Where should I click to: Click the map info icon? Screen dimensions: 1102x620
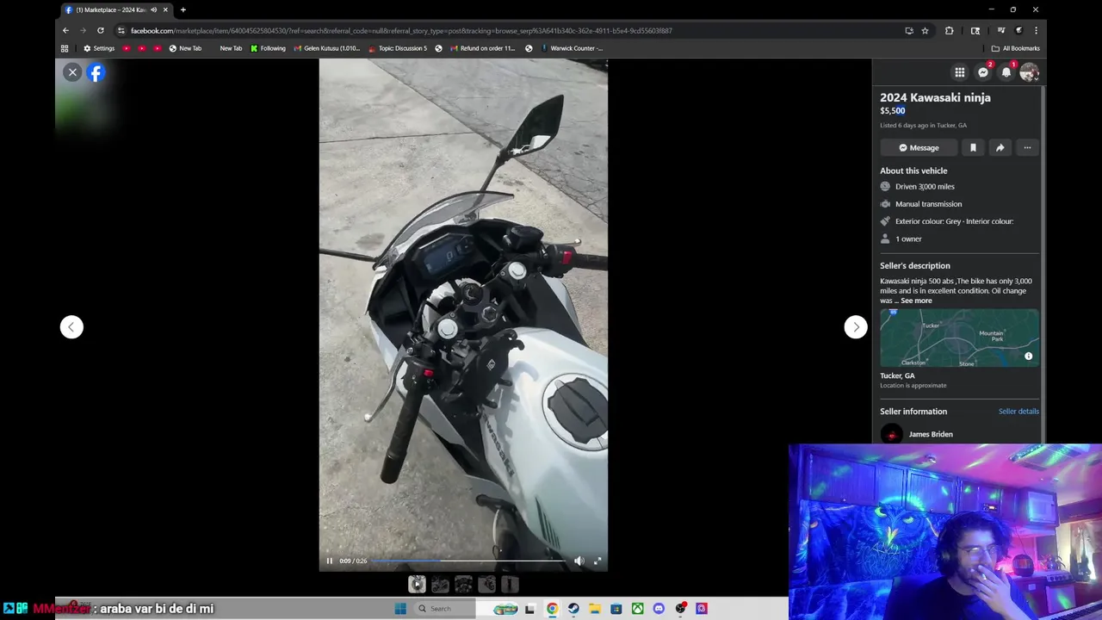1028,356
